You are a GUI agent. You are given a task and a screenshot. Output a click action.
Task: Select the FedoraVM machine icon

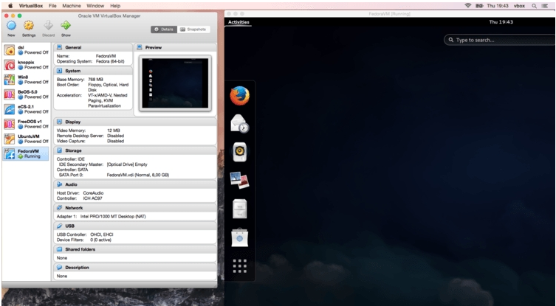point(9,153)
